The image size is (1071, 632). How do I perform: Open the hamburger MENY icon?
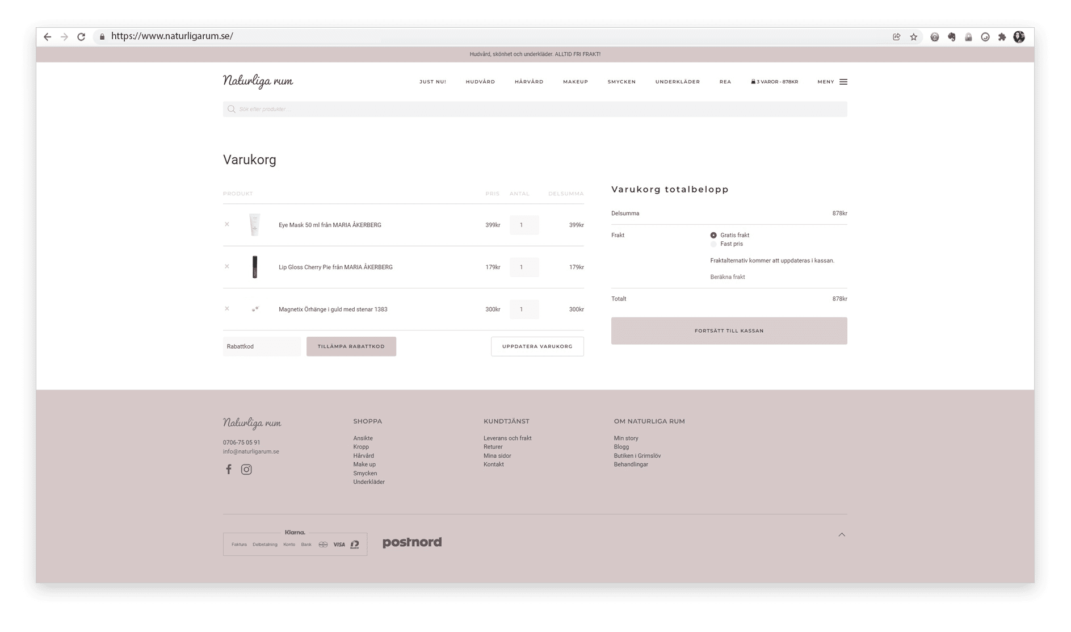(x=843, y=82)
